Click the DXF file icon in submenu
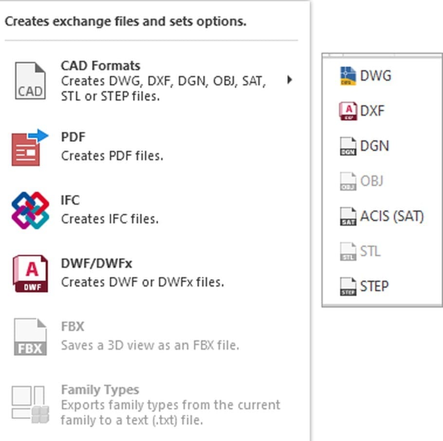 (348, 111)
